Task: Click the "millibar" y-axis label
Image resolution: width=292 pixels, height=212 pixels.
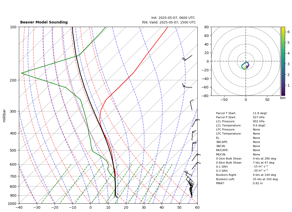Action: 4,116
